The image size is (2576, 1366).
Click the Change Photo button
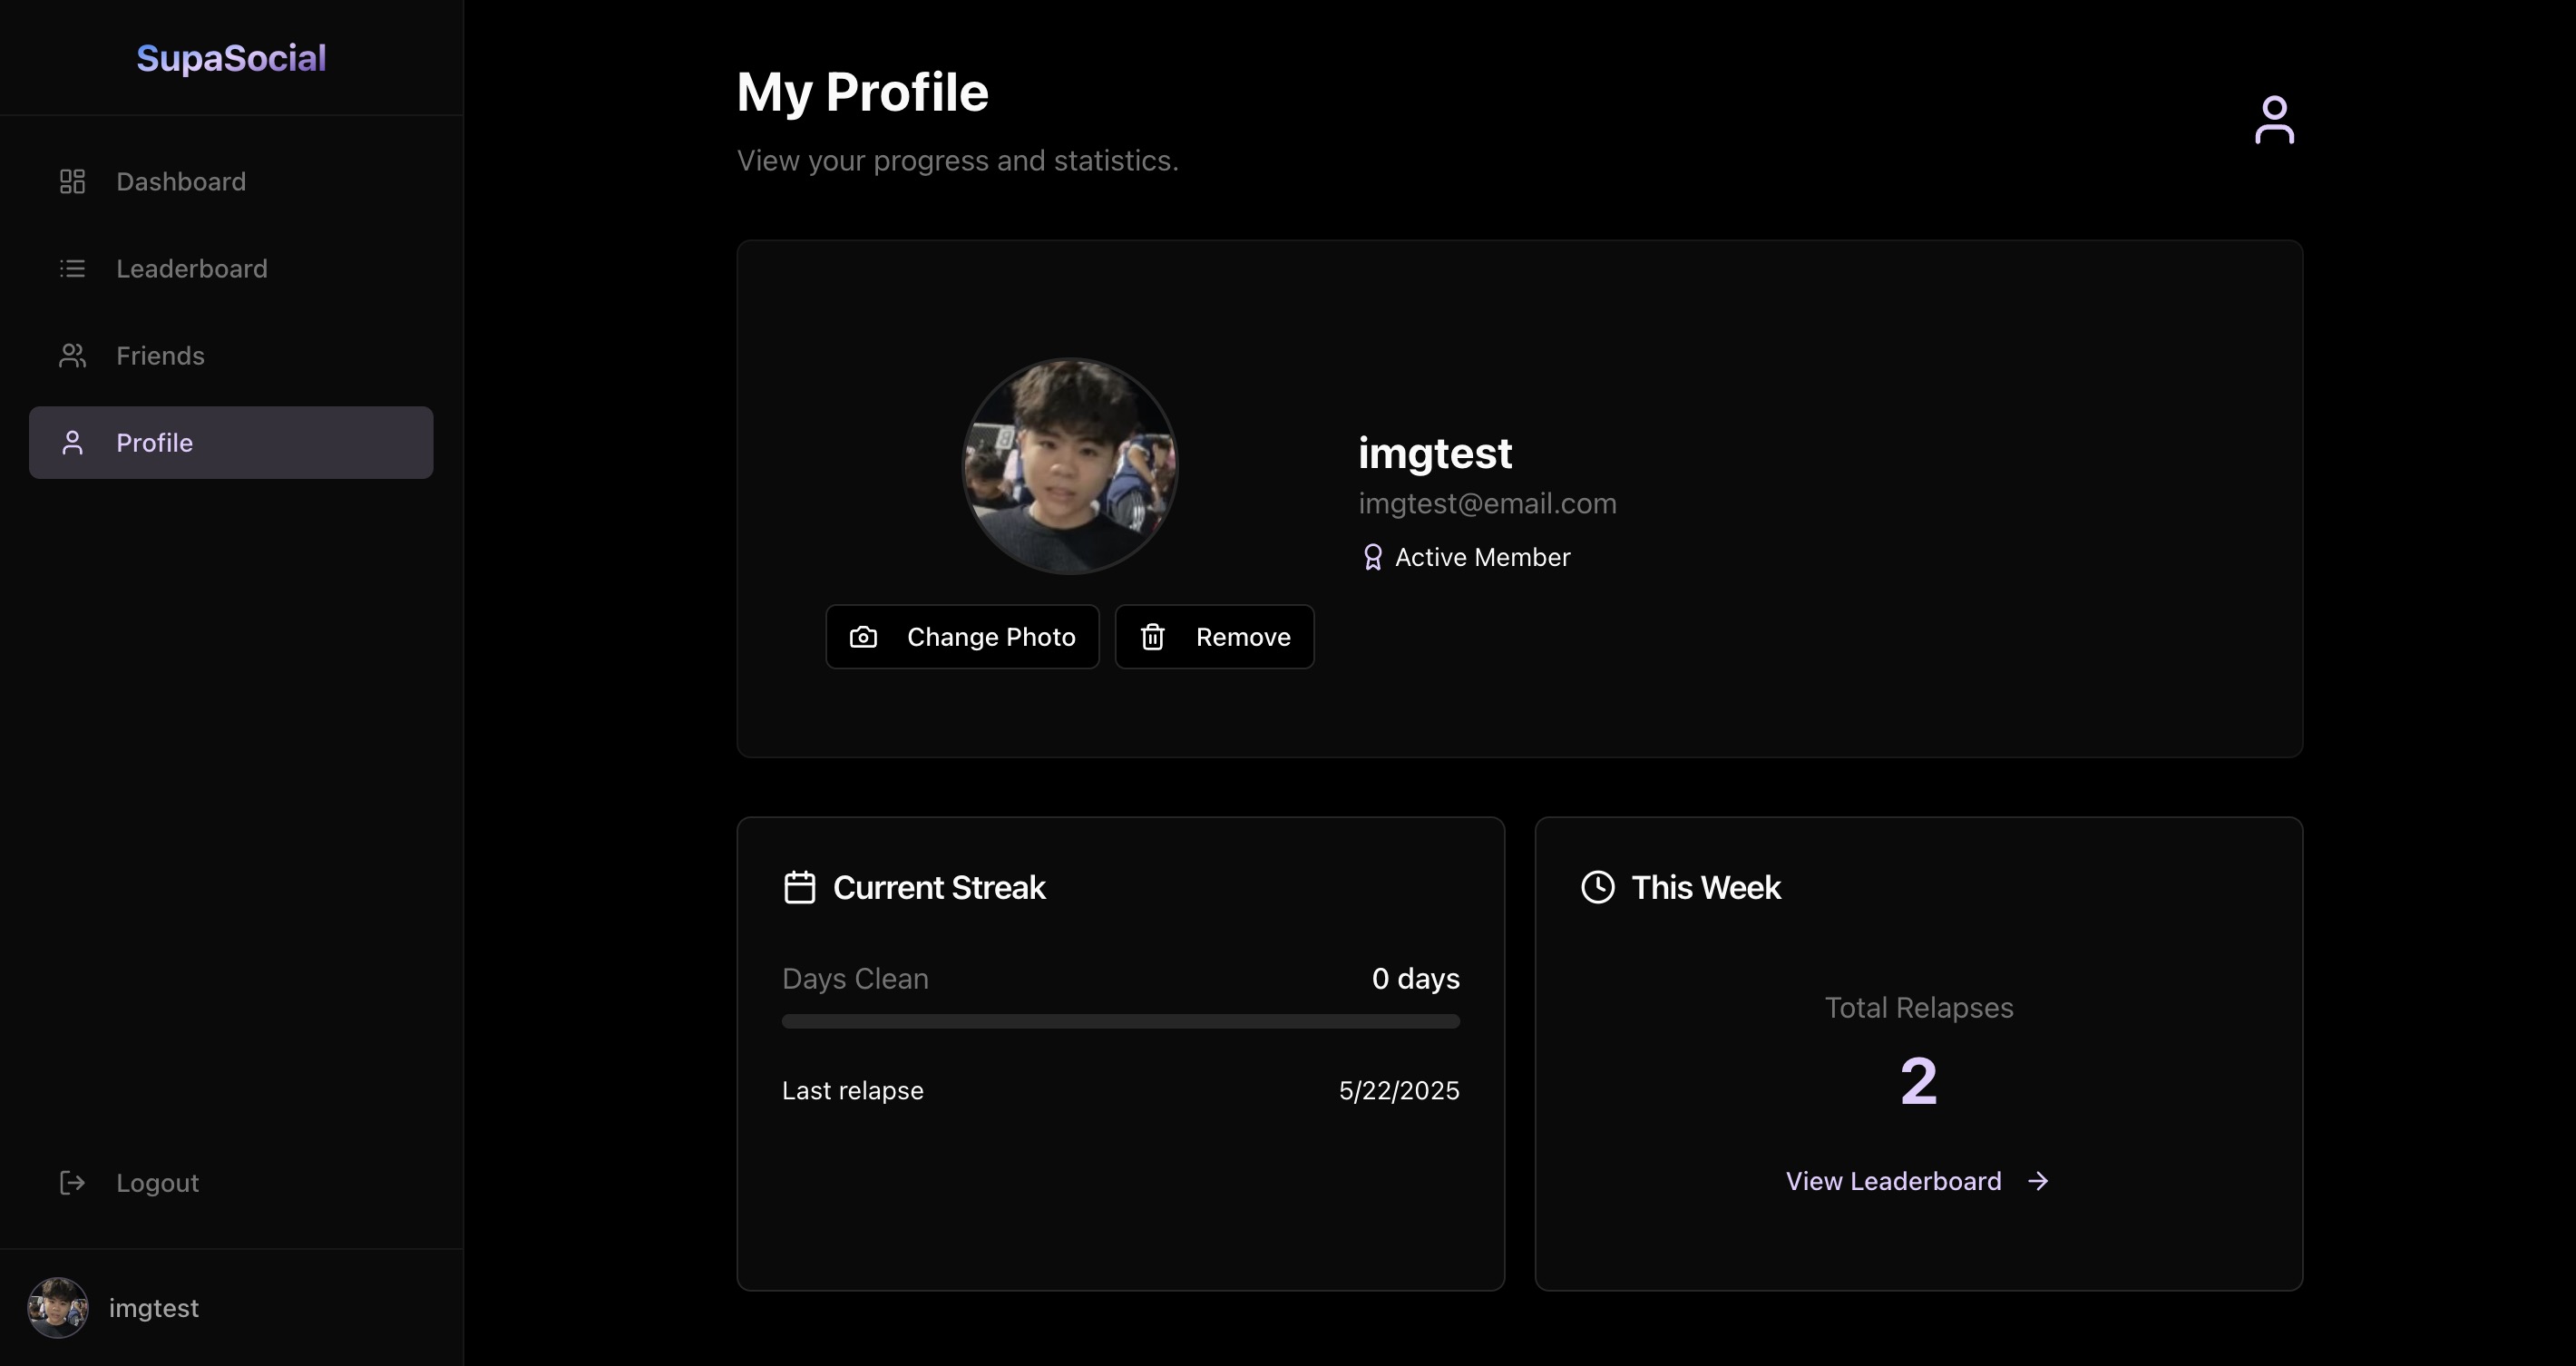962,636
